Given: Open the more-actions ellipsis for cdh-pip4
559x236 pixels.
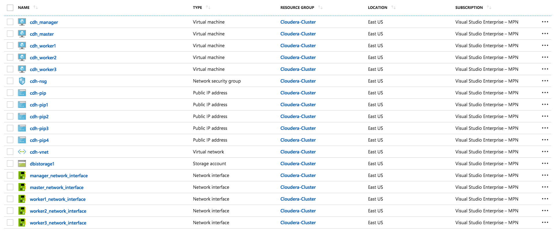Looking at the screenshot, I should 545,140.
